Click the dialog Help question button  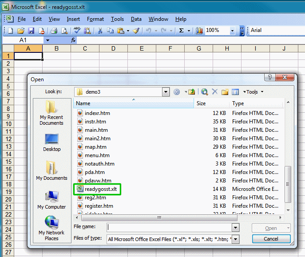point(270,77)
